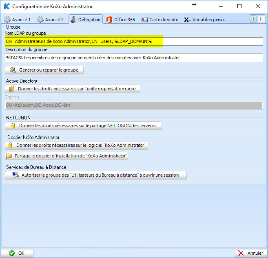This screenshot has height=258, width=268.
Task: Authorize Remote Desktop Users group session
Action: 96,175
